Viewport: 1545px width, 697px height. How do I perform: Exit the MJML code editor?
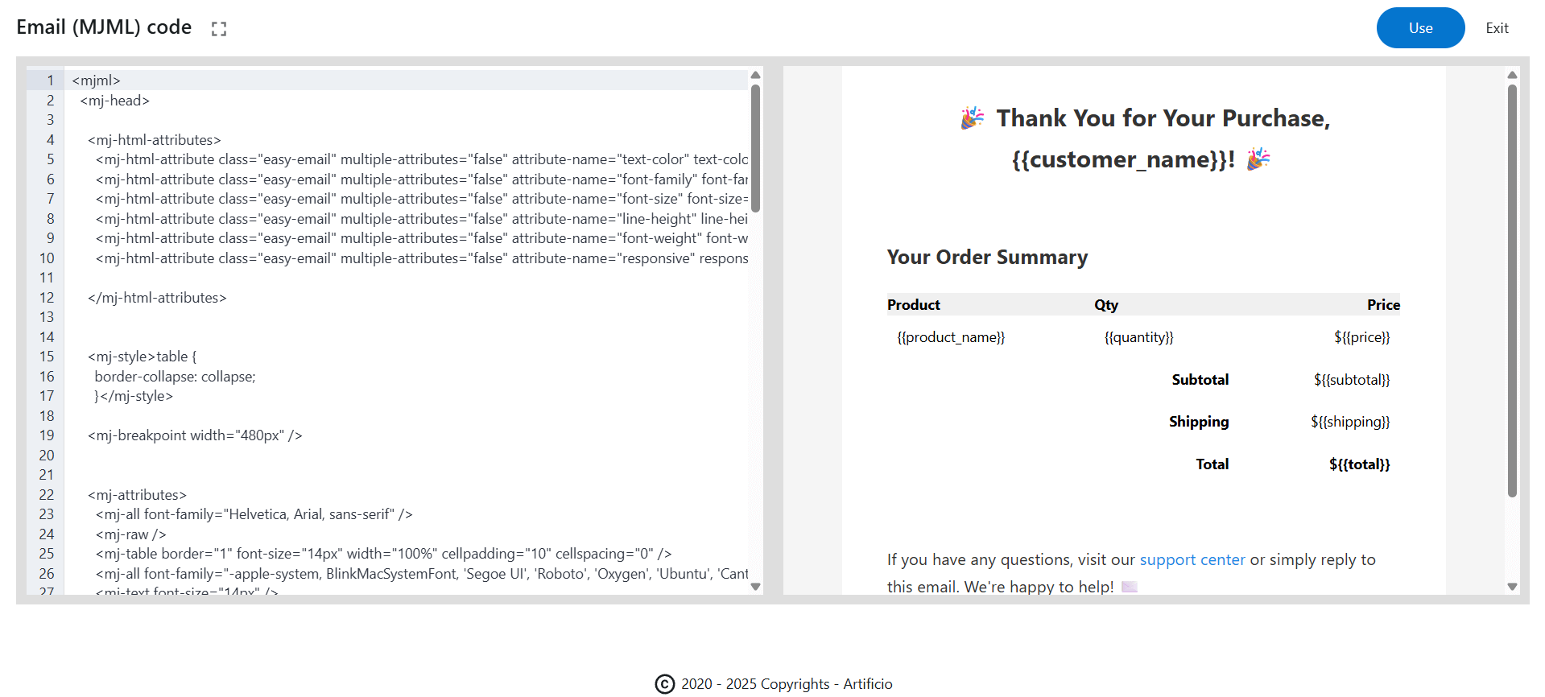click(x=1496, y=28)
